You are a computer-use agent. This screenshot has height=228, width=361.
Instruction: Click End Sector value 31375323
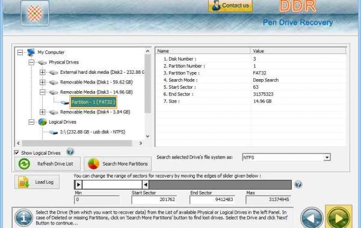(x=263, y=94)
